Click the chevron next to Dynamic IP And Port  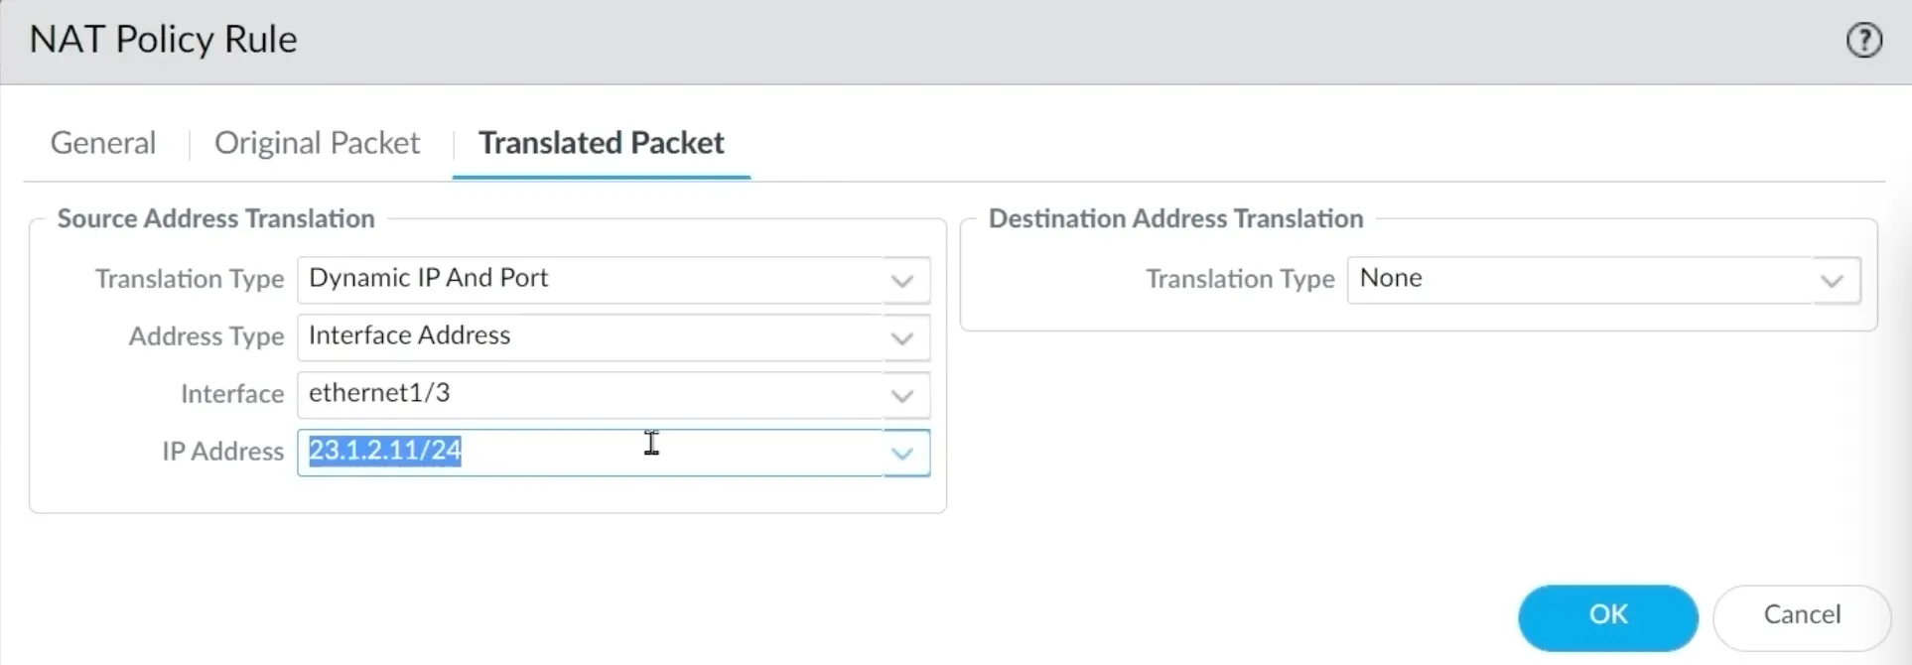tap(901, 281)
